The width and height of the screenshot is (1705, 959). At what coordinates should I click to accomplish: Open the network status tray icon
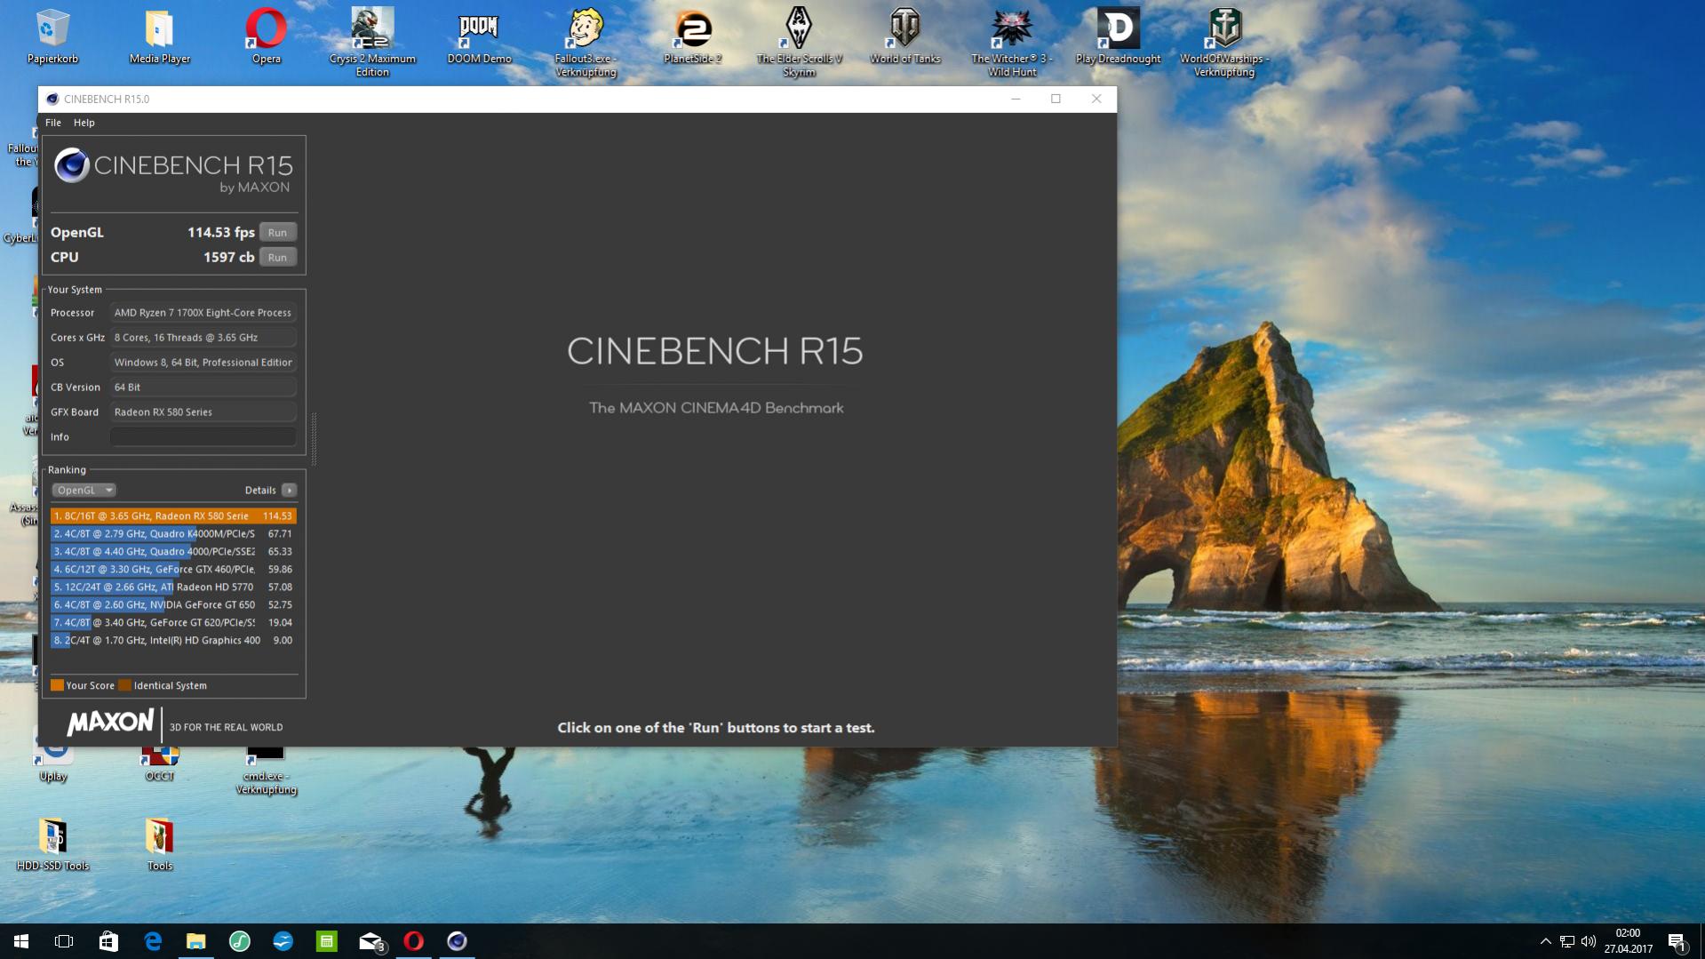click(1567, 941)
